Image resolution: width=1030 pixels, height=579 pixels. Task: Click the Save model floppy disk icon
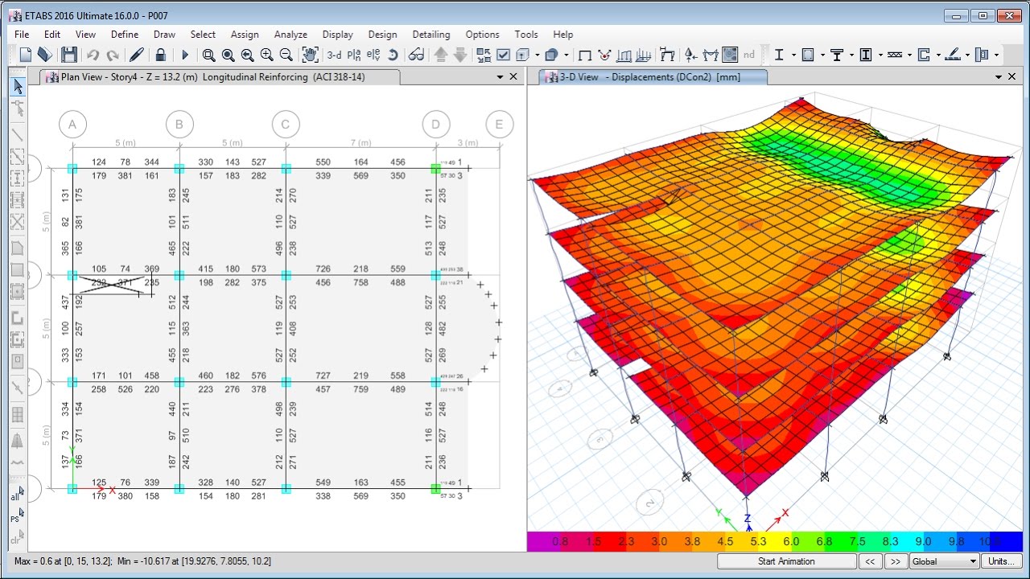[69, 55]
